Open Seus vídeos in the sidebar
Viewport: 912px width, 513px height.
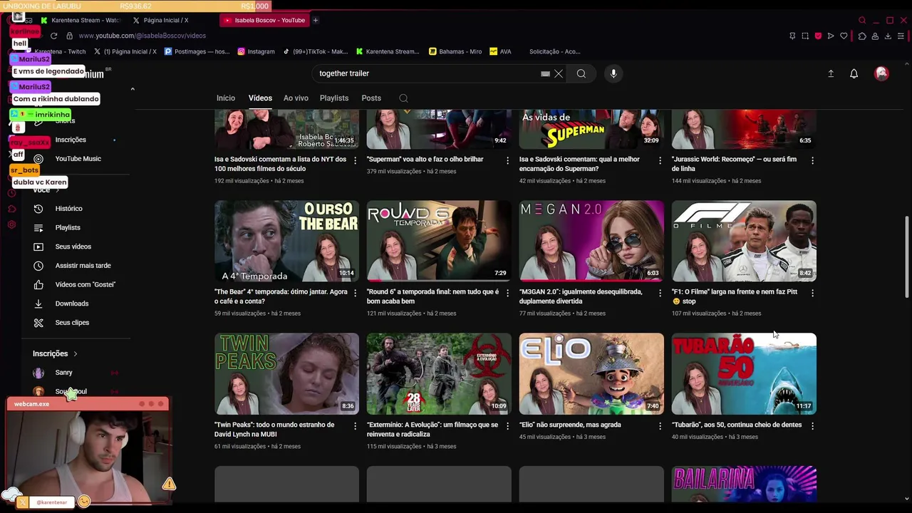tap(73, 247)
